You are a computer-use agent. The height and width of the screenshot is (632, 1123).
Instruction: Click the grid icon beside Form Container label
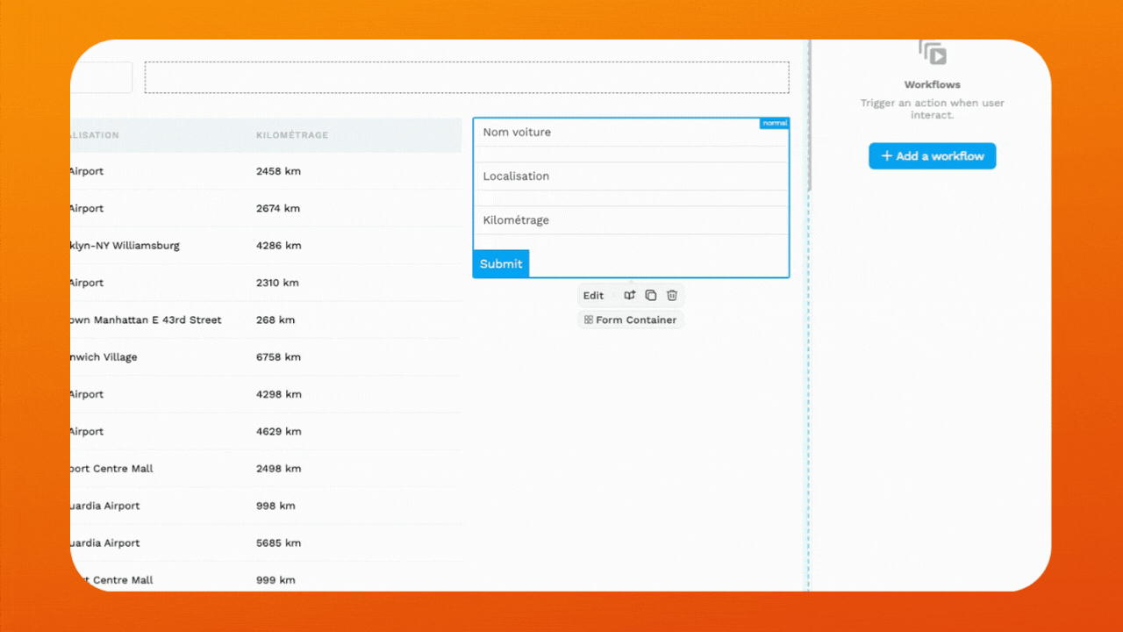point(587,320)
